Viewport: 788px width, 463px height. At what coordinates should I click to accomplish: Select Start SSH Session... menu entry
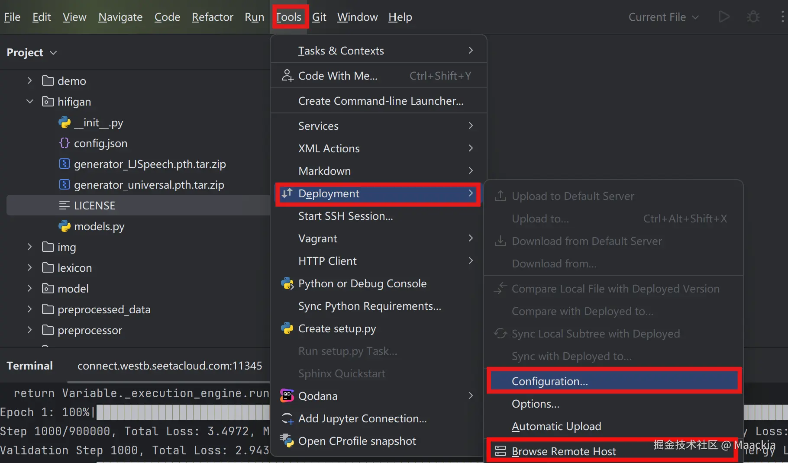point(345,216)
